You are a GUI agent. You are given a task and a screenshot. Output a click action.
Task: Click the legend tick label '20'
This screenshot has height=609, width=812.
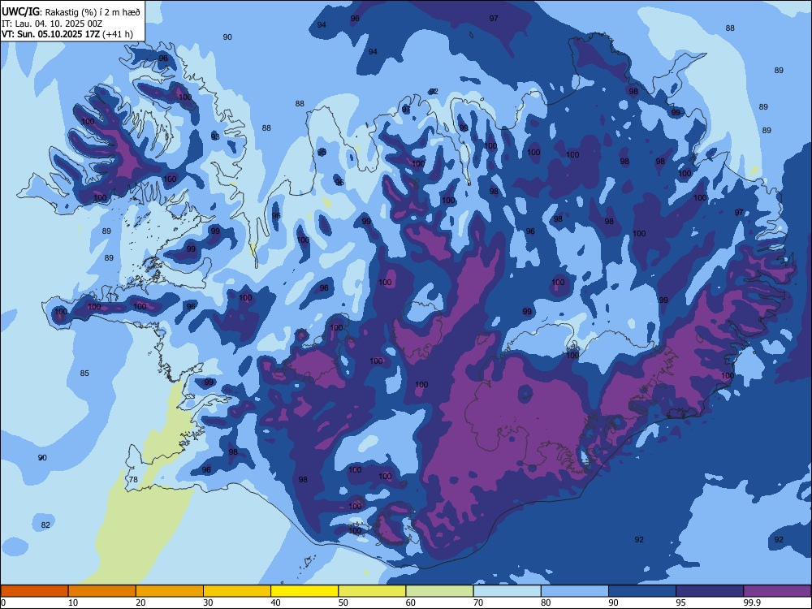point(140,603)
